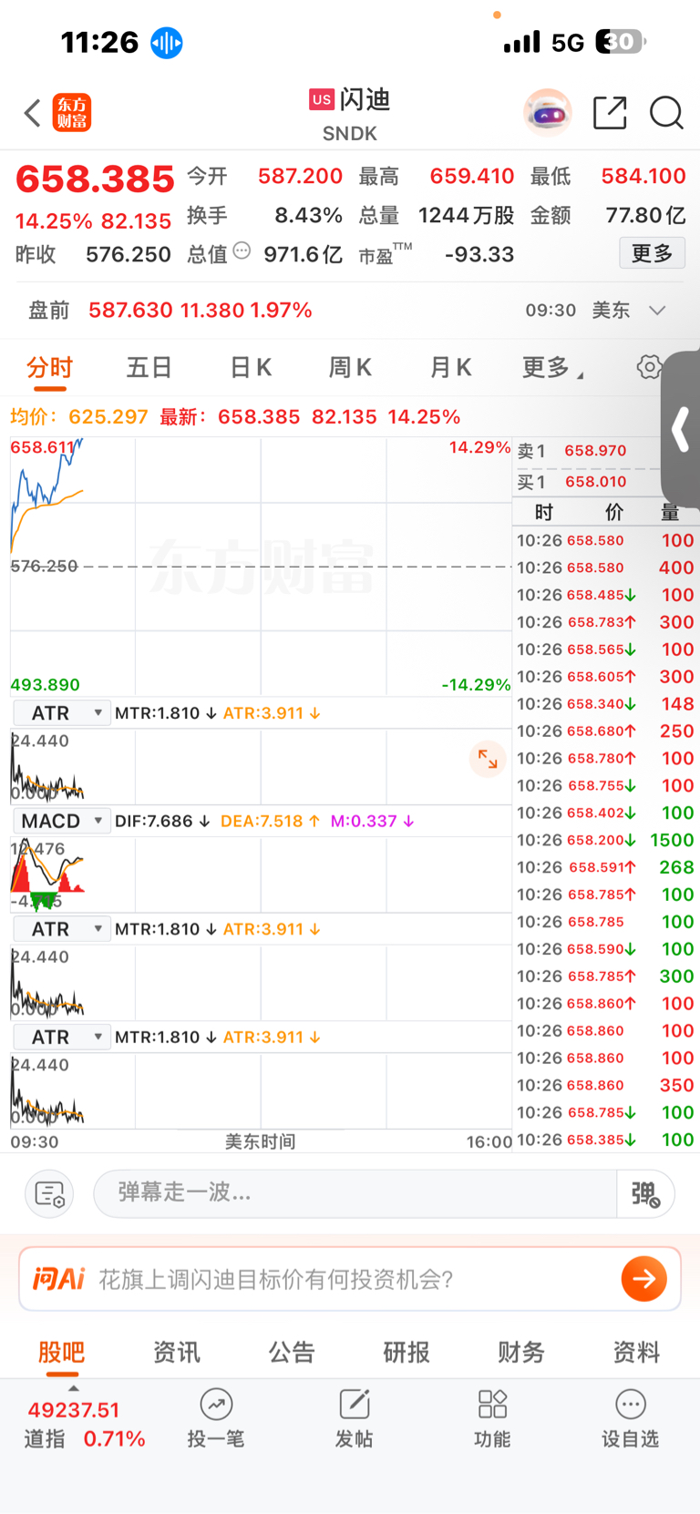The image size is (700, 1514).
Task: Open the first ATR indicator dropdown
Action: click(x=61, y=713)
